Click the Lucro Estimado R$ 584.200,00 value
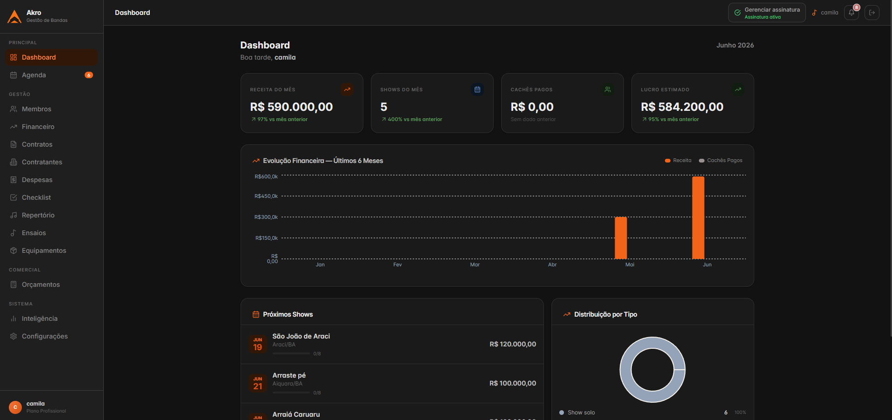Screen dimensions: 892x420 pyautogui.click(x=682, y=107)
